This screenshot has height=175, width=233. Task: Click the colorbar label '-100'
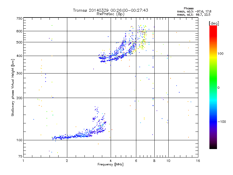(222, 122)
